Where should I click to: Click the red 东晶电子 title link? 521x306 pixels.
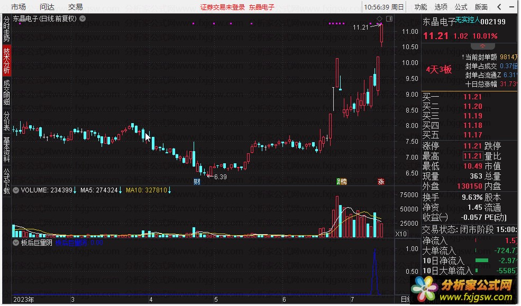click(261, 7)
